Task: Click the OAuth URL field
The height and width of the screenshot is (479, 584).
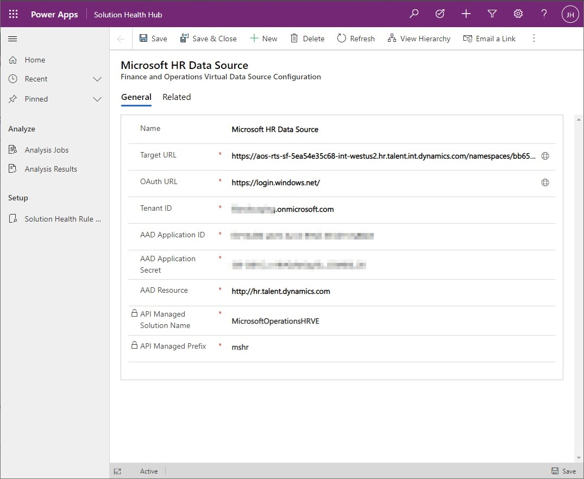Action: 384,182
